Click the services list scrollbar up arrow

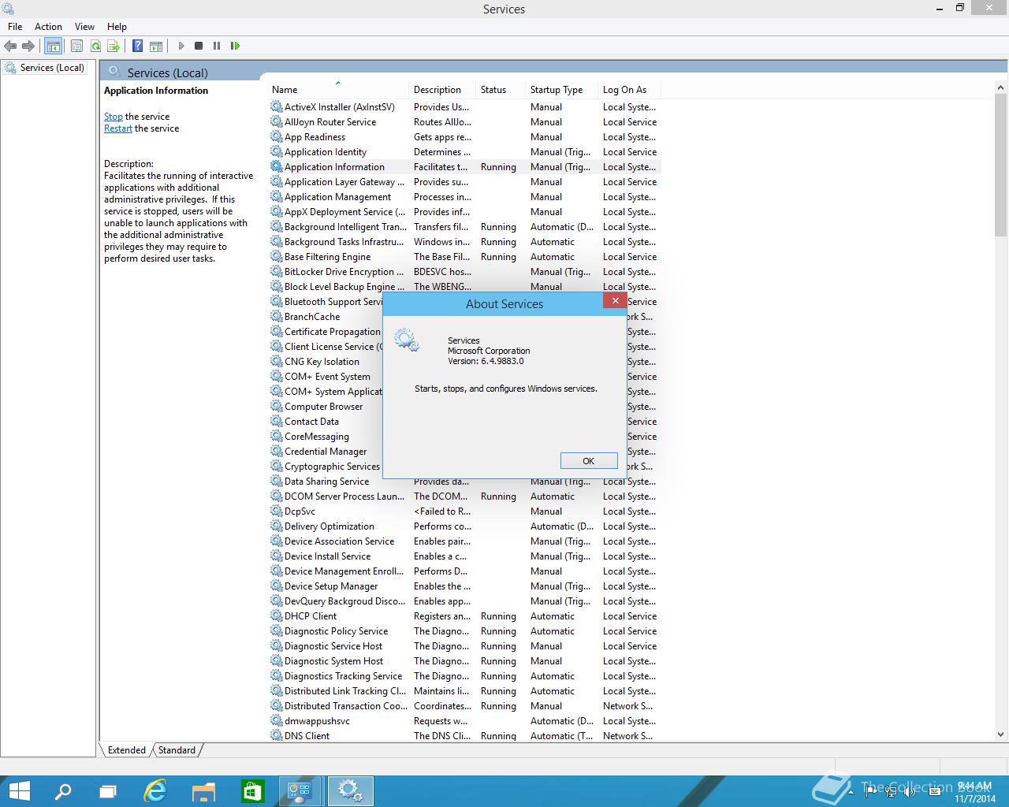[1001, 87]
